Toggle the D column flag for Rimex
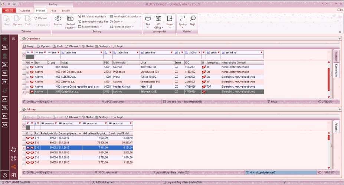This screenshot has width=344, height=185. point(204,67)
